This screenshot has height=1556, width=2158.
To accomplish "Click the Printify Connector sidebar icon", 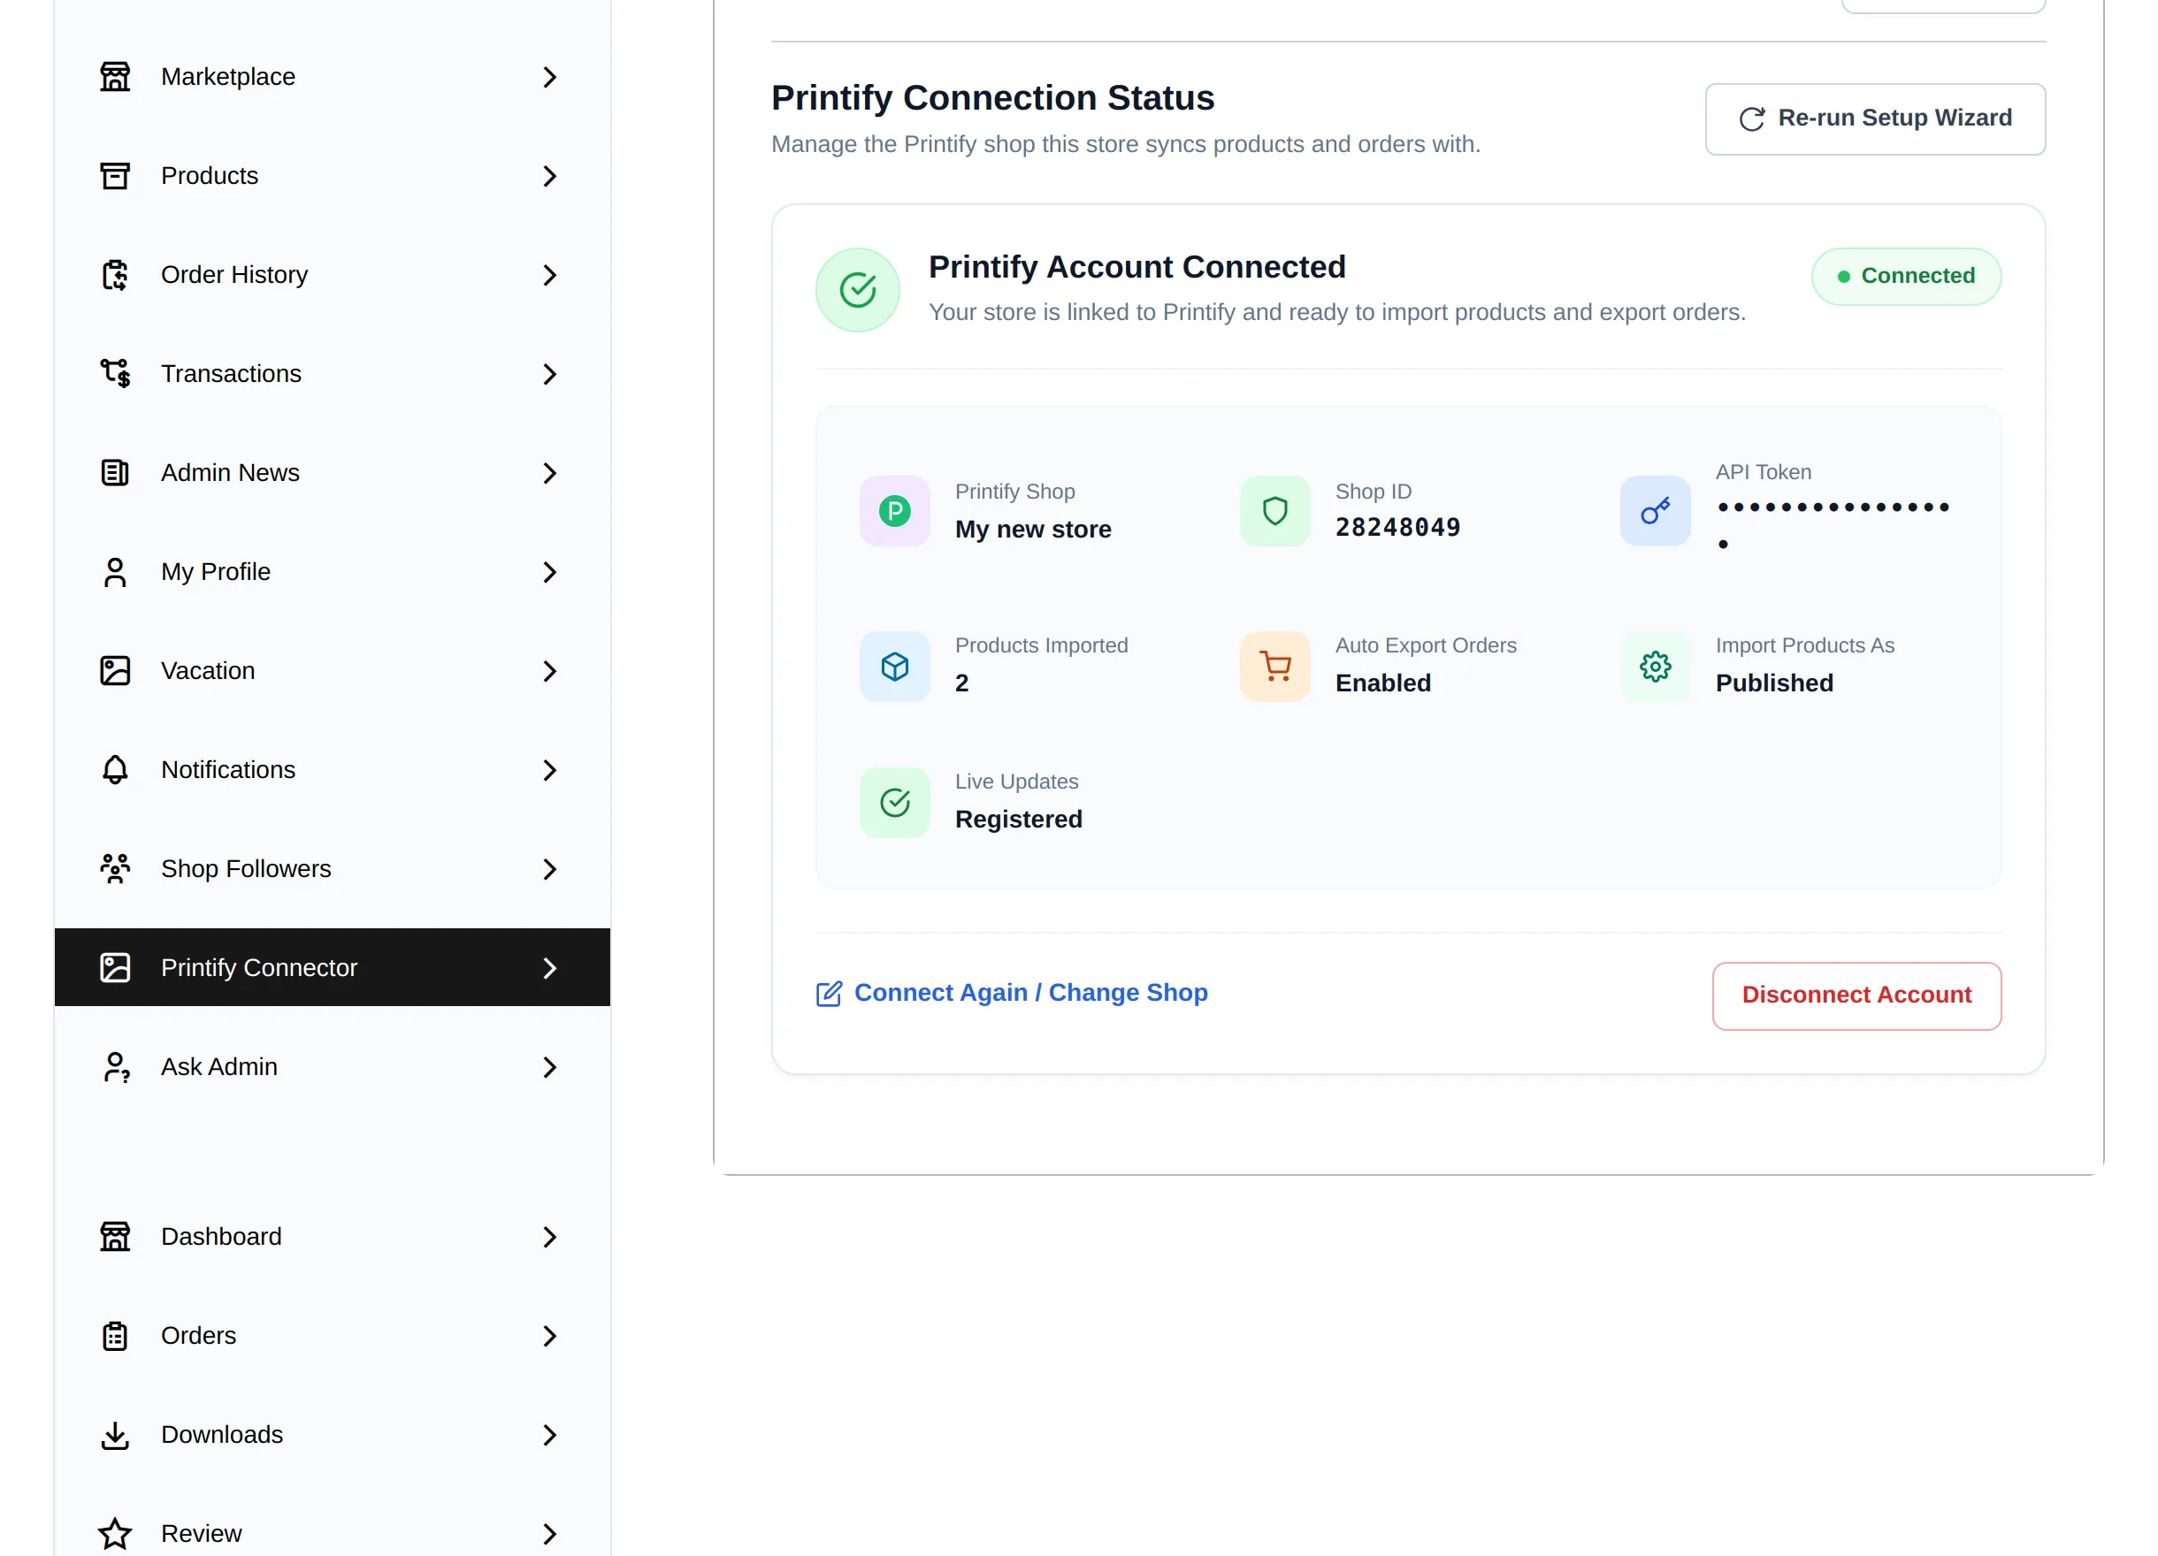I will [115, 967].
